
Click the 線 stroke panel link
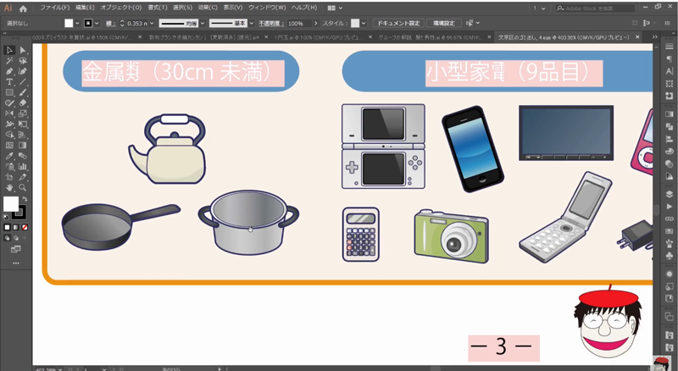point(110,24)
